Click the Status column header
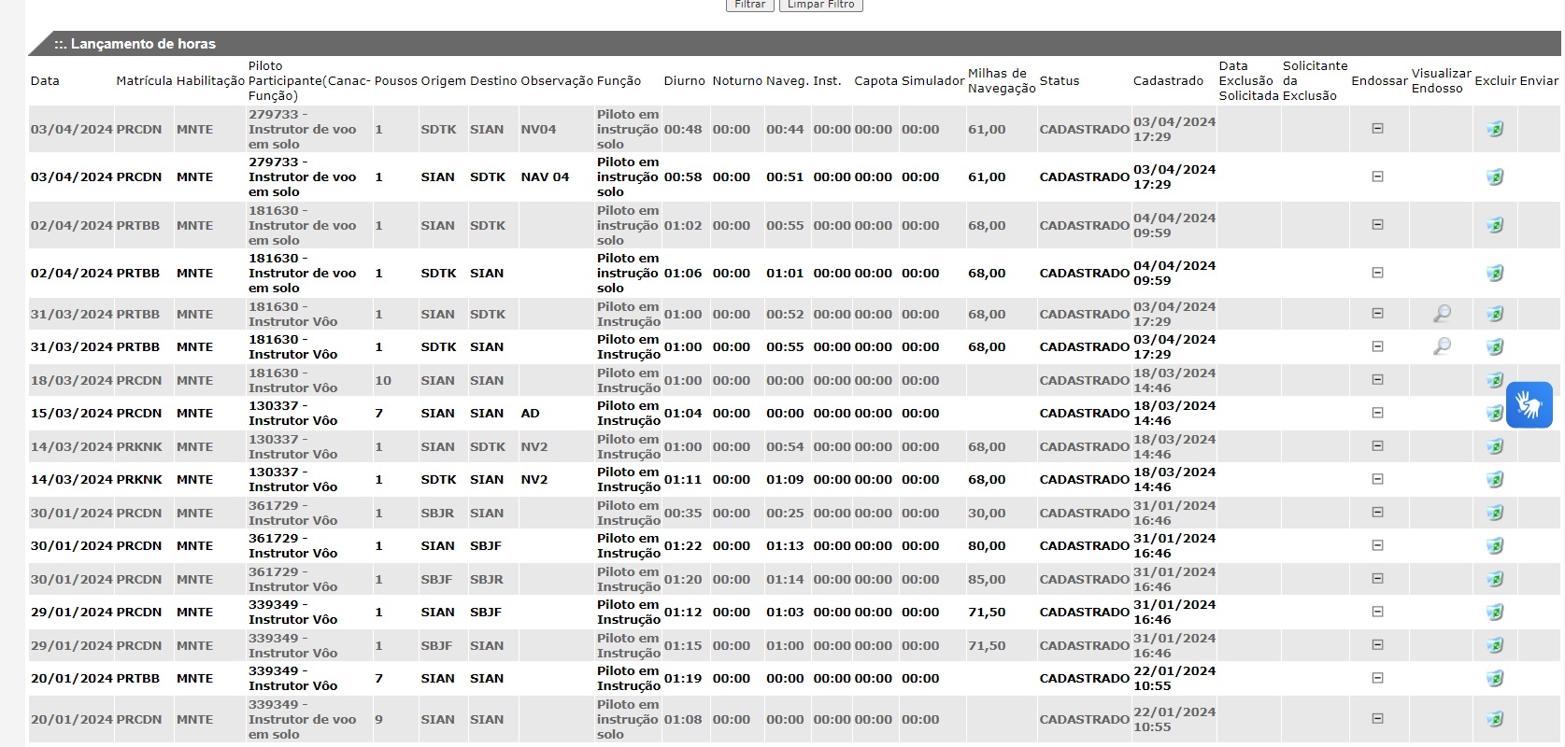The image size is (1565, 747). point(1059,81)
